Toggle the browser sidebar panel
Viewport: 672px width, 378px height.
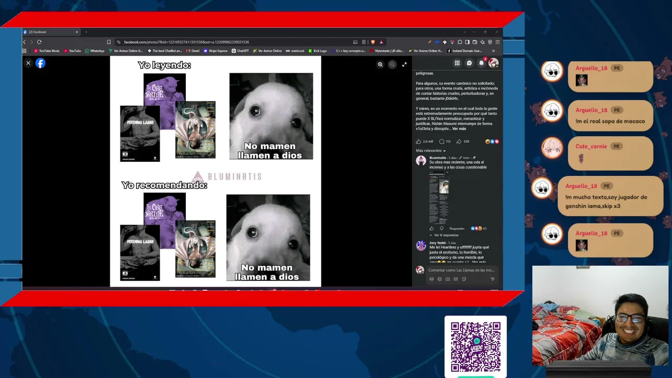coord(467,42)
